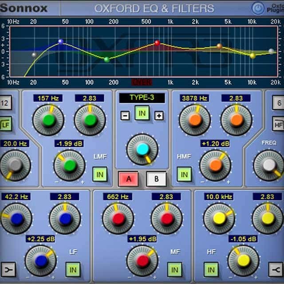
Task: Click the high shelf shape icon button
Action: (275, 268)
